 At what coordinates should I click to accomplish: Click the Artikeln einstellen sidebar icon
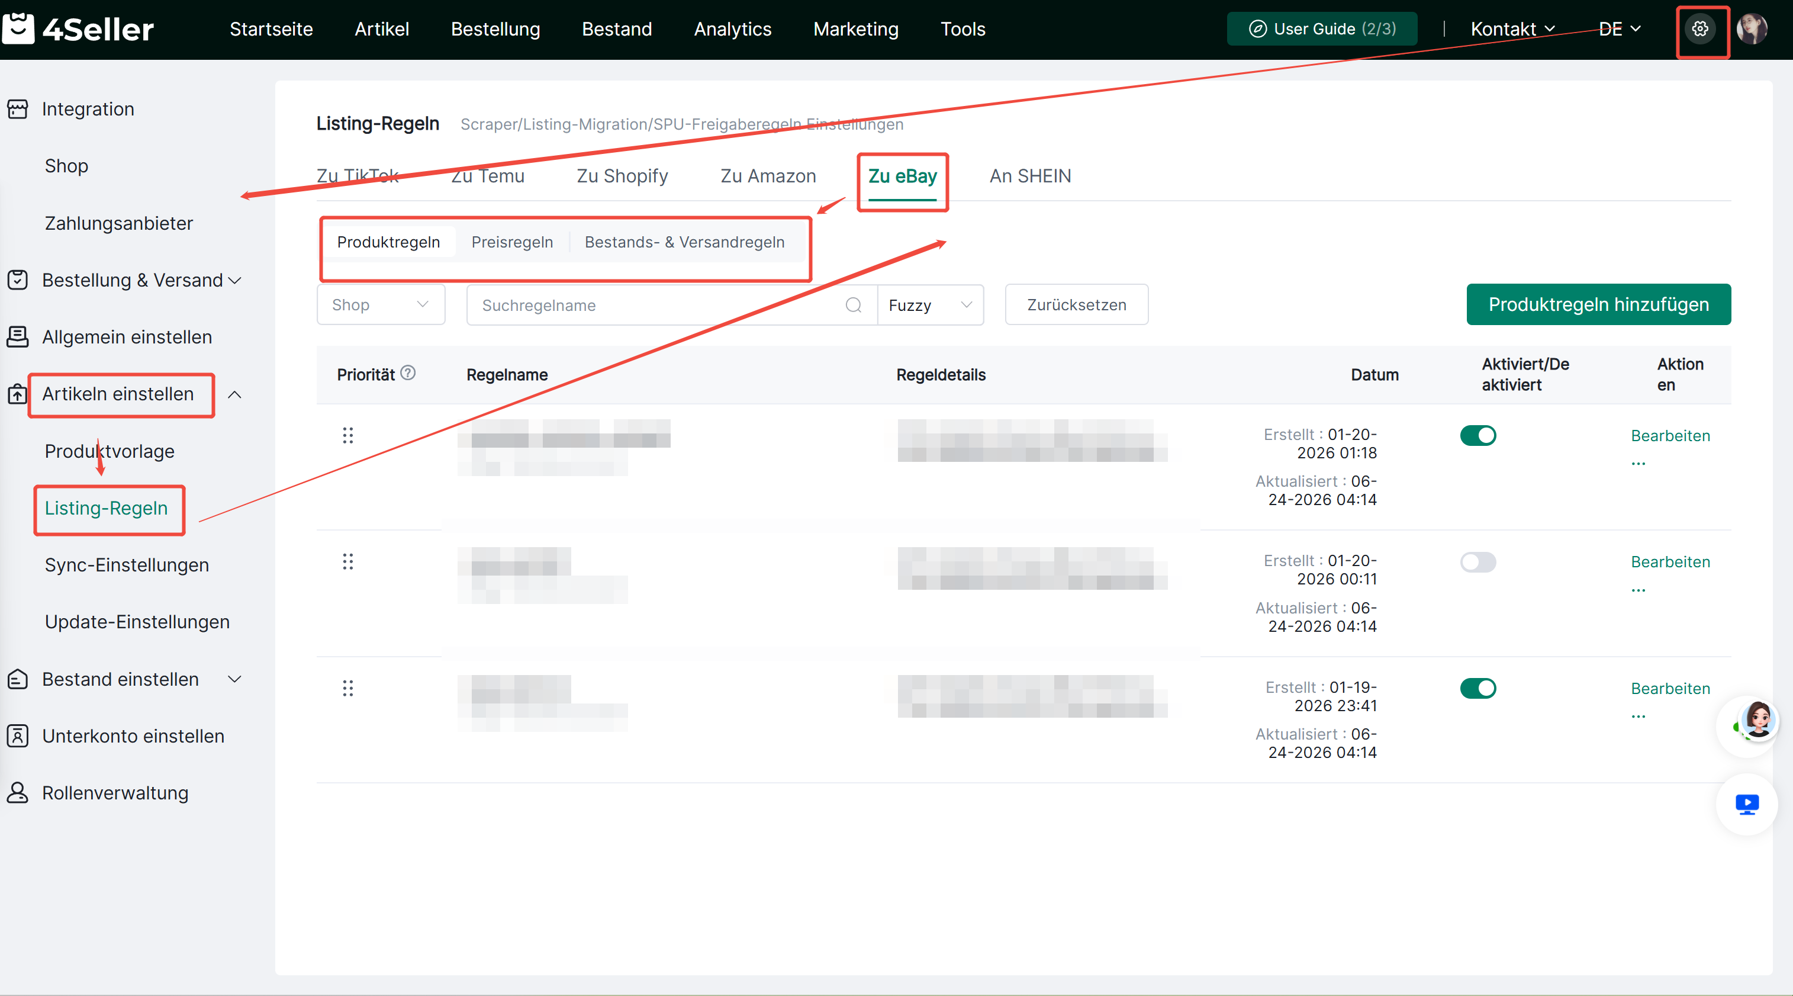click(17, 394)
